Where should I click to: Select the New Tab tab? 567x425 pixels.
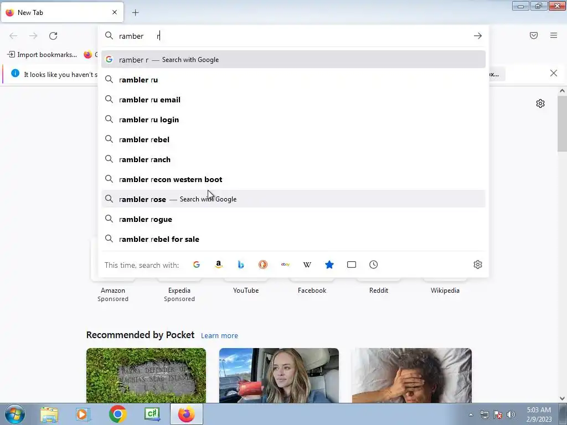click(x=62, y=12)
